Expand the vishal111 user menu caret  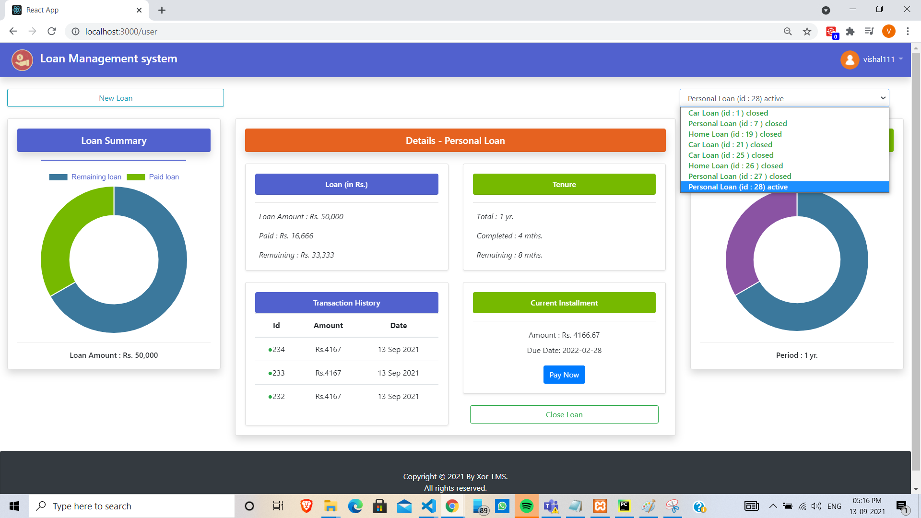[901, 59]
